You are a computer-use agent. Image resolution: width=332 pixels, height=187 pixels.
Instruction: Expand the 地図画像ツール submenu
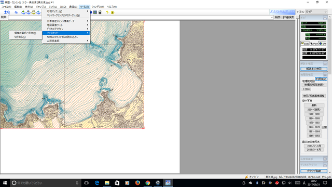click(x=66, y=25)
